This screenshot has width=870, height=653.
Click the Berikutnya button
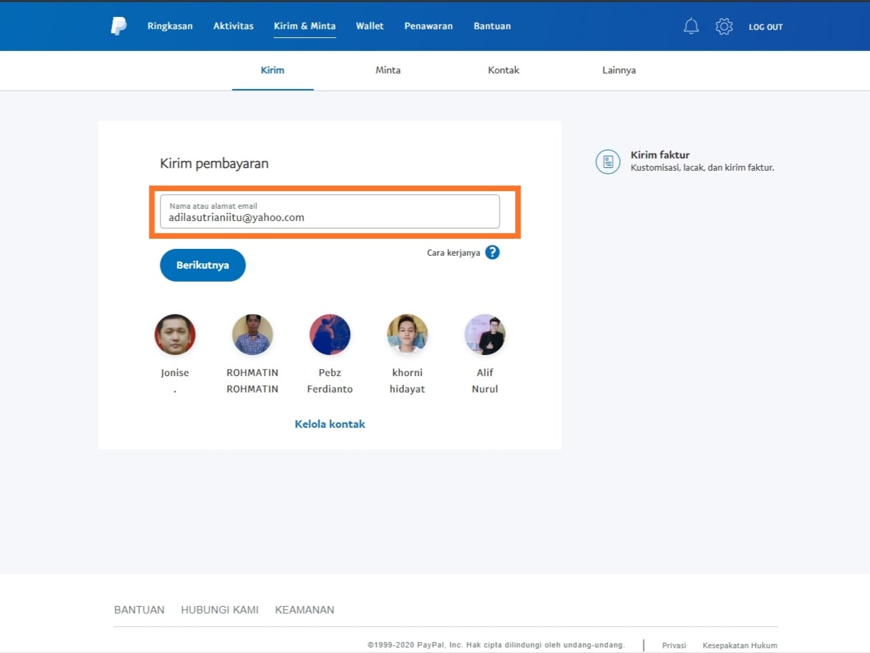tap(203, 265)
